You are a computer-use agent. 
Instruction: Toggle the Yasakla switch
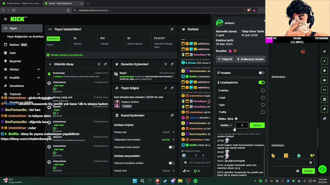(x=261, y=73)
